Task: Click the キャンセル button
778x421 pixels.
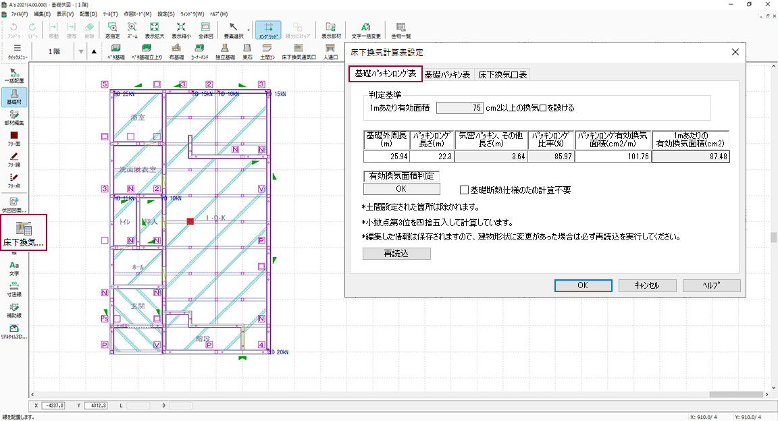Action: tap(647, 285)
